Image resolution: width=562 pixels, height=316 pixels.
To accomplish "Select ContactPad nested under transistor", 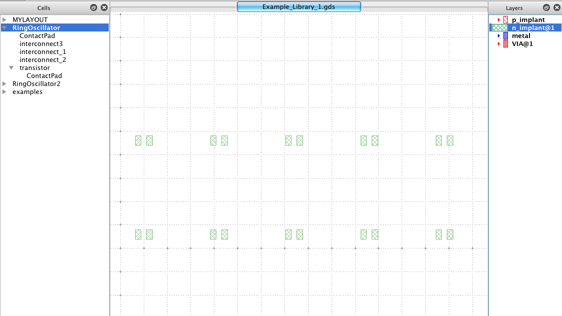I will 44,76.
